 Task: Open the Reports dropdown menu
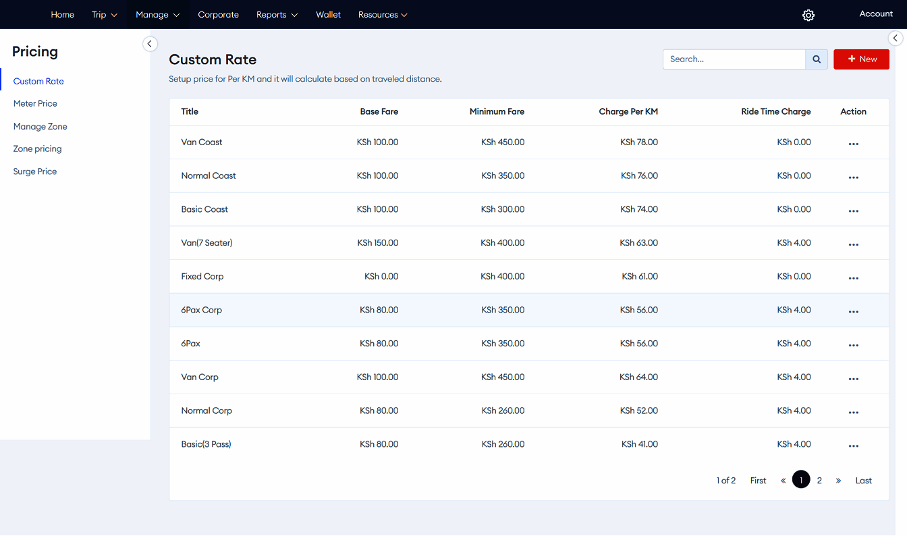(277, 15)
